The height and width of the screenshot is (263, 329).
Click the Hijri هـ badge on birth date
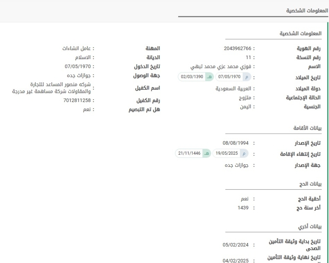click(x=209, y=77)
